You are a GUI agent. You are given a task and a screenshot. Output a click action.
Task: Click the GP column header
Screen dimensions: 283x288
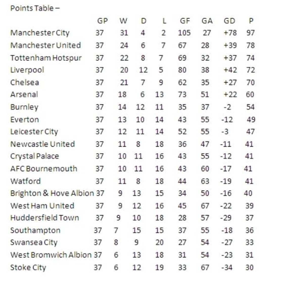(x=102, y=21)
